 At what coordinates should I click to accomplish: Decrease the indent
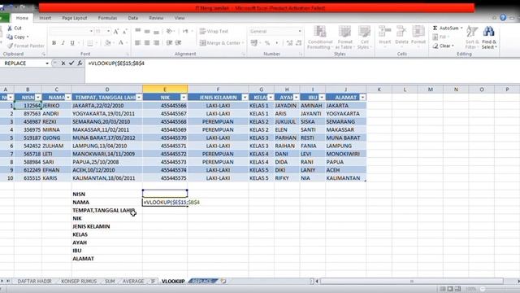pyautogui.click(x=170, y=43)
